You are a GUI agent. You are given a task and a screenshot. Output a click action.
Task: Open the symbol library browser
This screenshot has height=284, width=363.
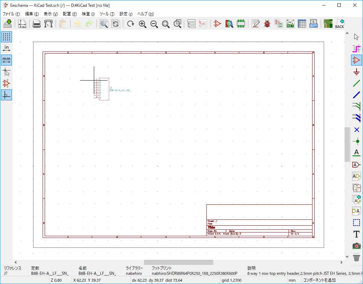229,24
